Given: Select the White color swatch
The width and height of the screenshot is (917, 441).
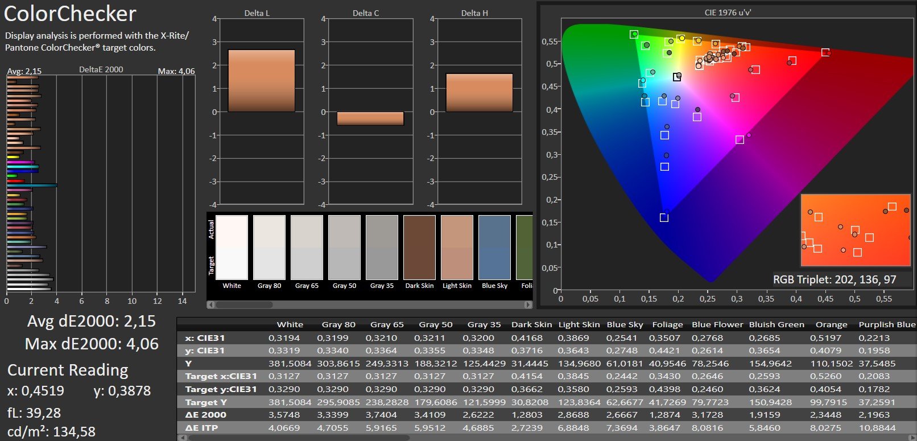Looking at the screenshot, I should (232, 248).
